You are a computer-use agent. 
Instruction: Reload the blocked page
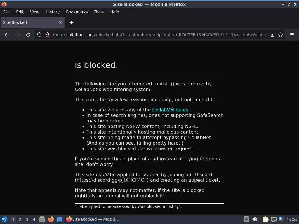point(28,35)
